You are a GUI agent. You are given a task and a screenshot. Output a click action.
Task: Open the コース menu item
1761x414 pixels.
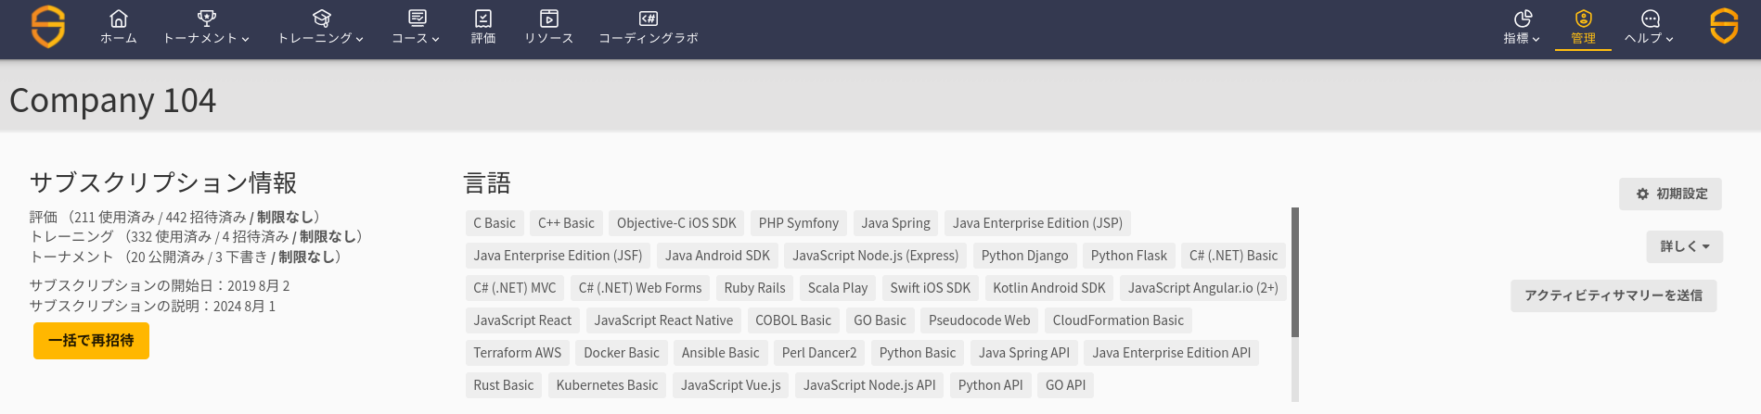(416, 39)
